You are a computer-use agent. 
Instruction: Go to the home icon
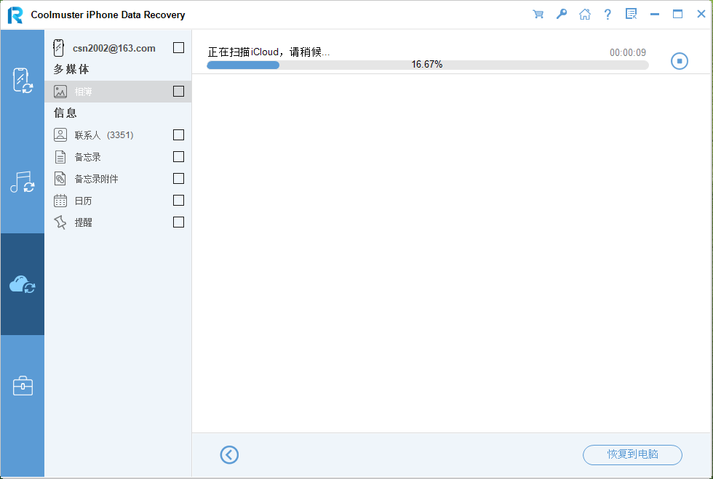click(x=585, y=14)
